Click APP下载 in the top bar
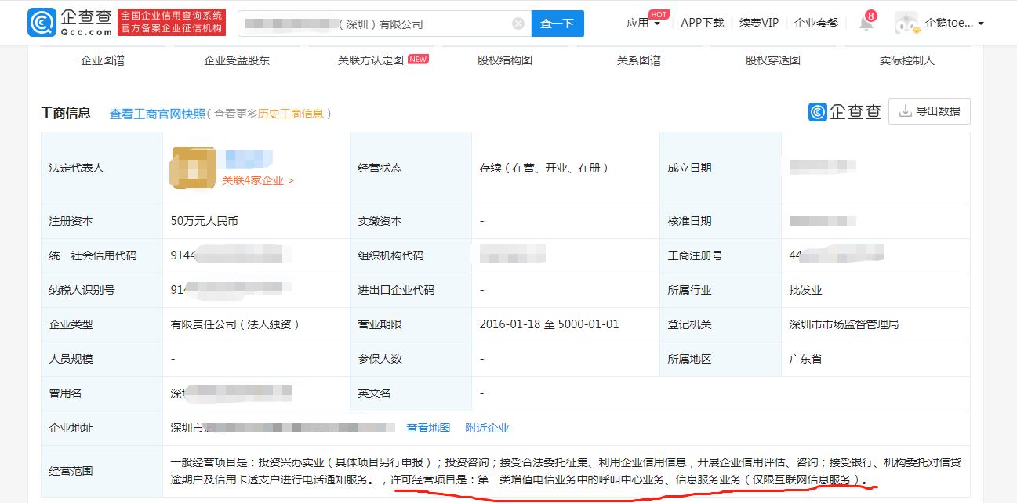The height and width of the screenshot is (503, 1017). pyautogui.click(x=702, y=23)
